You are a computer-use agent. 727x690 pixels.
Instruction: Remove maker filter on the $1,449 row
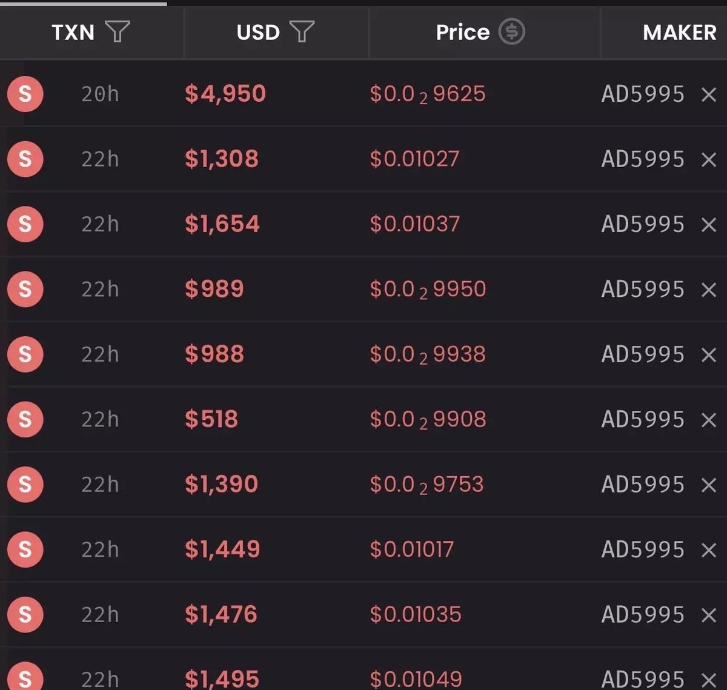click(x=708, y=550)
